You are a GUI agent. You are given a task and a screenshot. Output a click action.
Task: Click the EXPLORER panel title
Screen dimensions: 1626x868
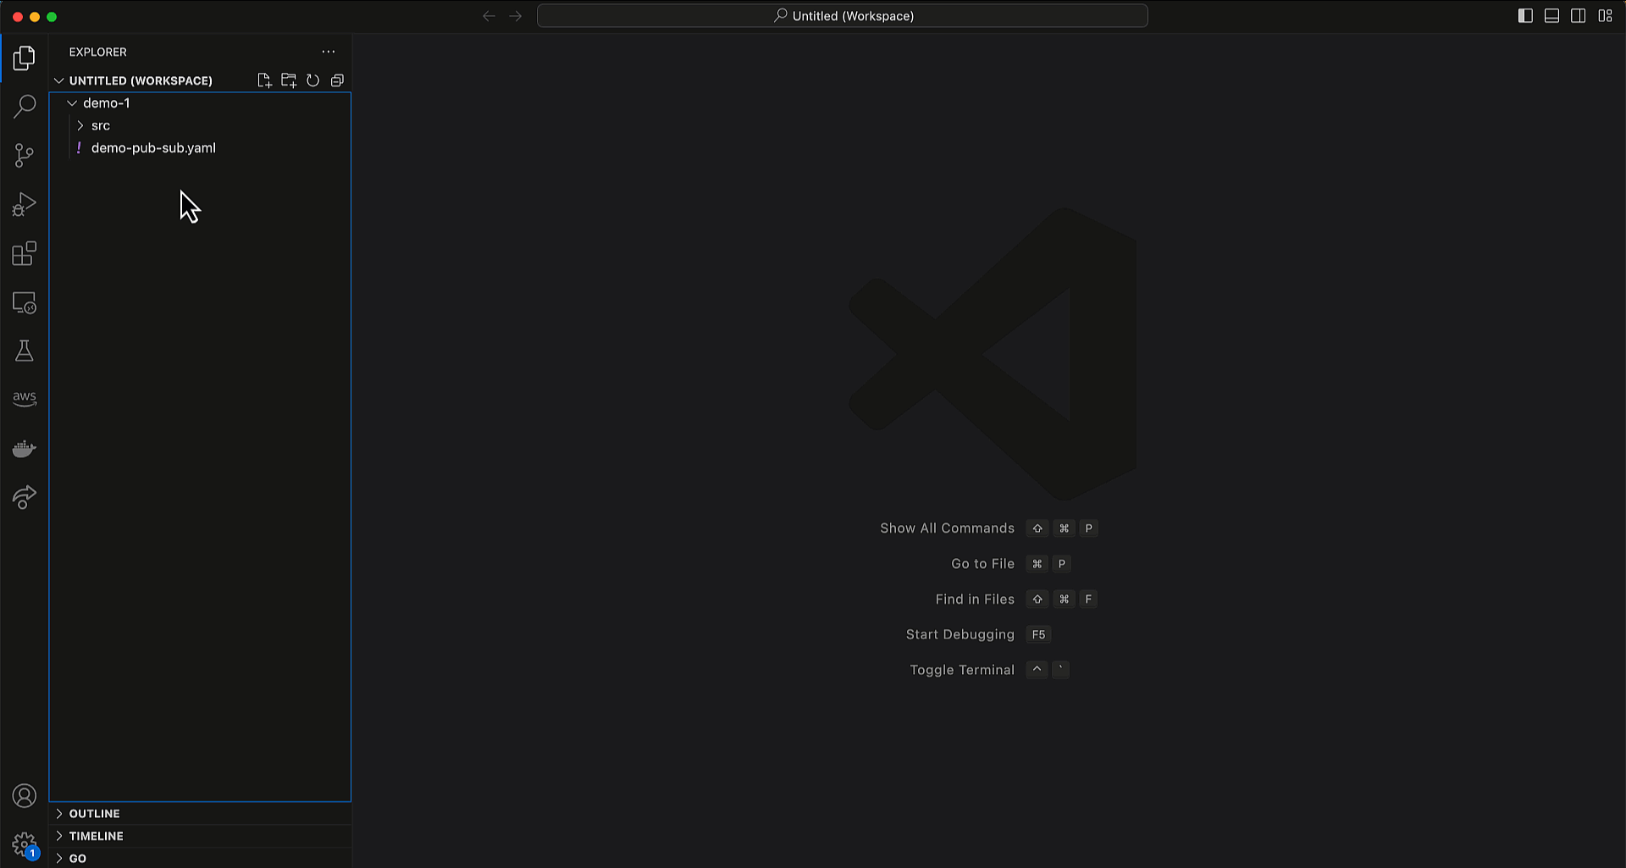coord(98,52)
